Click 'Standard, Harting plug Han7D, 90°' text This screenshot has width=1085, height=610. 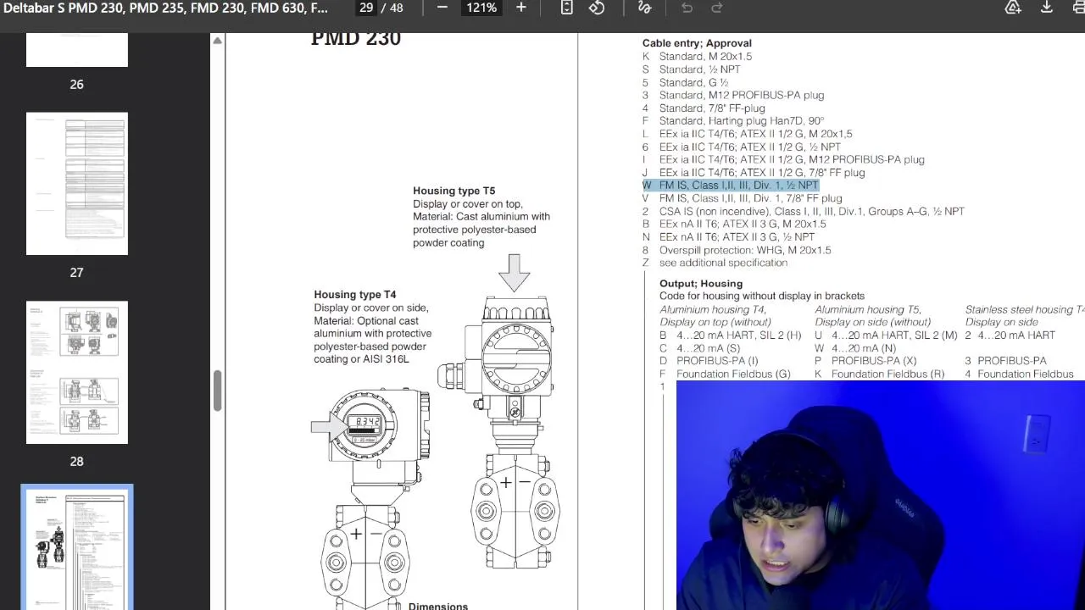pos(742,121)
